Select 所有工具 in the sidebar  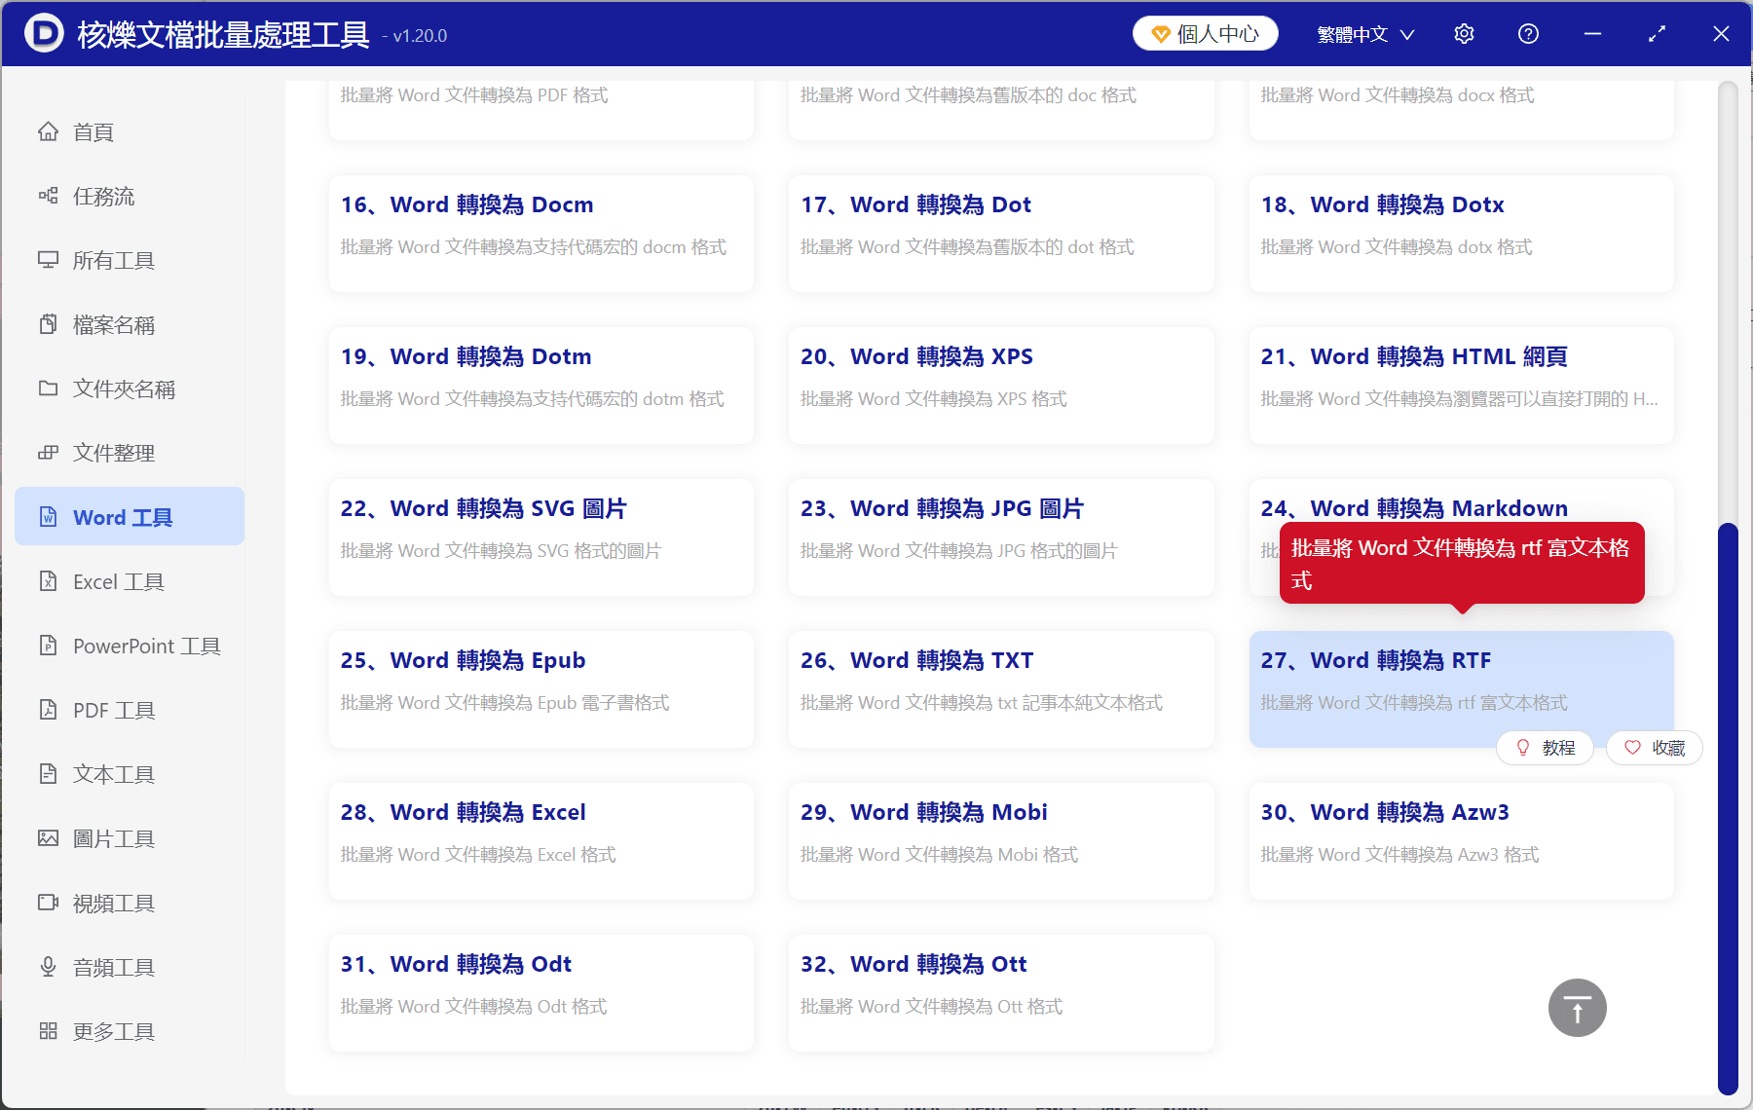tap(113, 260)
